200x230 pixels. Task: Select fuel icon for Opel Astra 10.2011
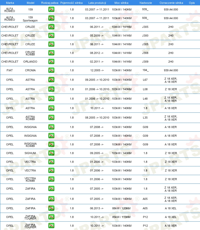coord(51,108)
